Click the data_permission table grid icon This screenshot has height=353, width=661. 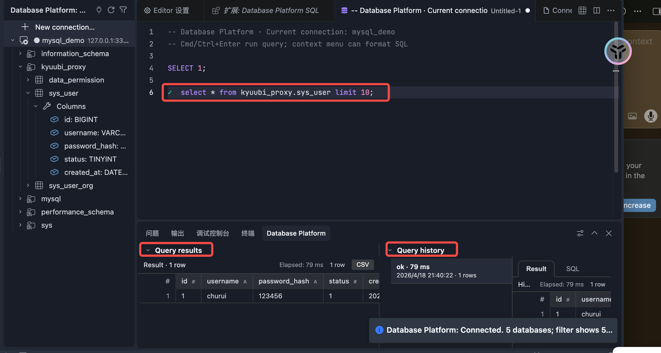pyautogui.click(x=39, y=80)
